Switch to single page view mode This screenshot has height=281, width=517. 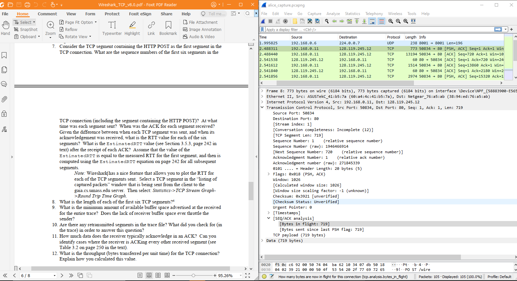click(140, 275)
